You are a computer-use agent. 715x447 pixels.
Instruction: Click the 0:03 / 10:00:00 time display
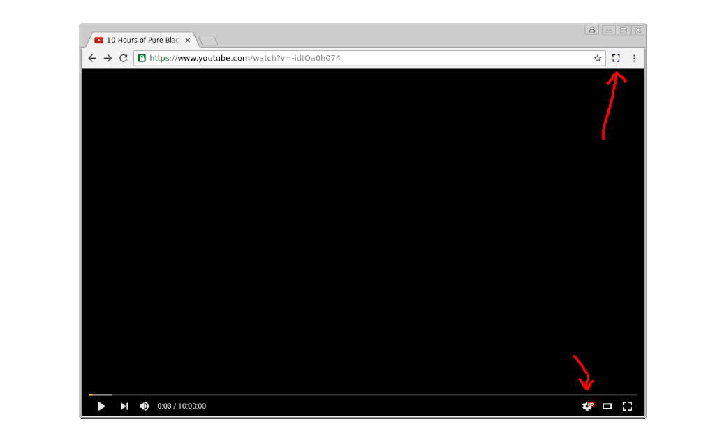[x=182, y=406]
